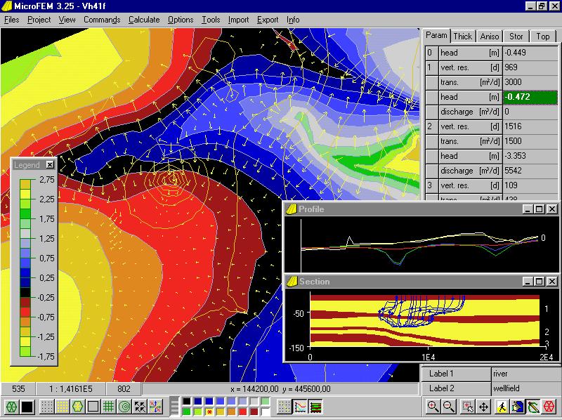Toggle the concentric circles contour button
This screenshot has width=562, height=420.
[124, 407]
